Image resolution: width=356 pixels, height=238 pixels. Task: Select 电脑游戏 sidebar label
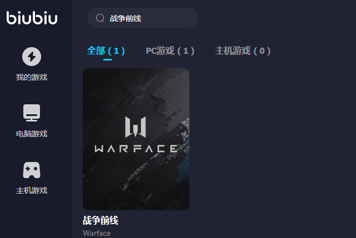click(x=32, y=134)
